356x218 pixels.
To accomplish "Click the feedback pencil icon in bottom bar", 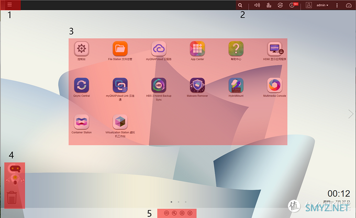I will pyautogui.click(x=190, y=213).
